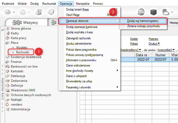Open the cloud database icon dropdown arrow
Image resolution: width=178 pixels, height=123 pixels.
tap(172, 12)
